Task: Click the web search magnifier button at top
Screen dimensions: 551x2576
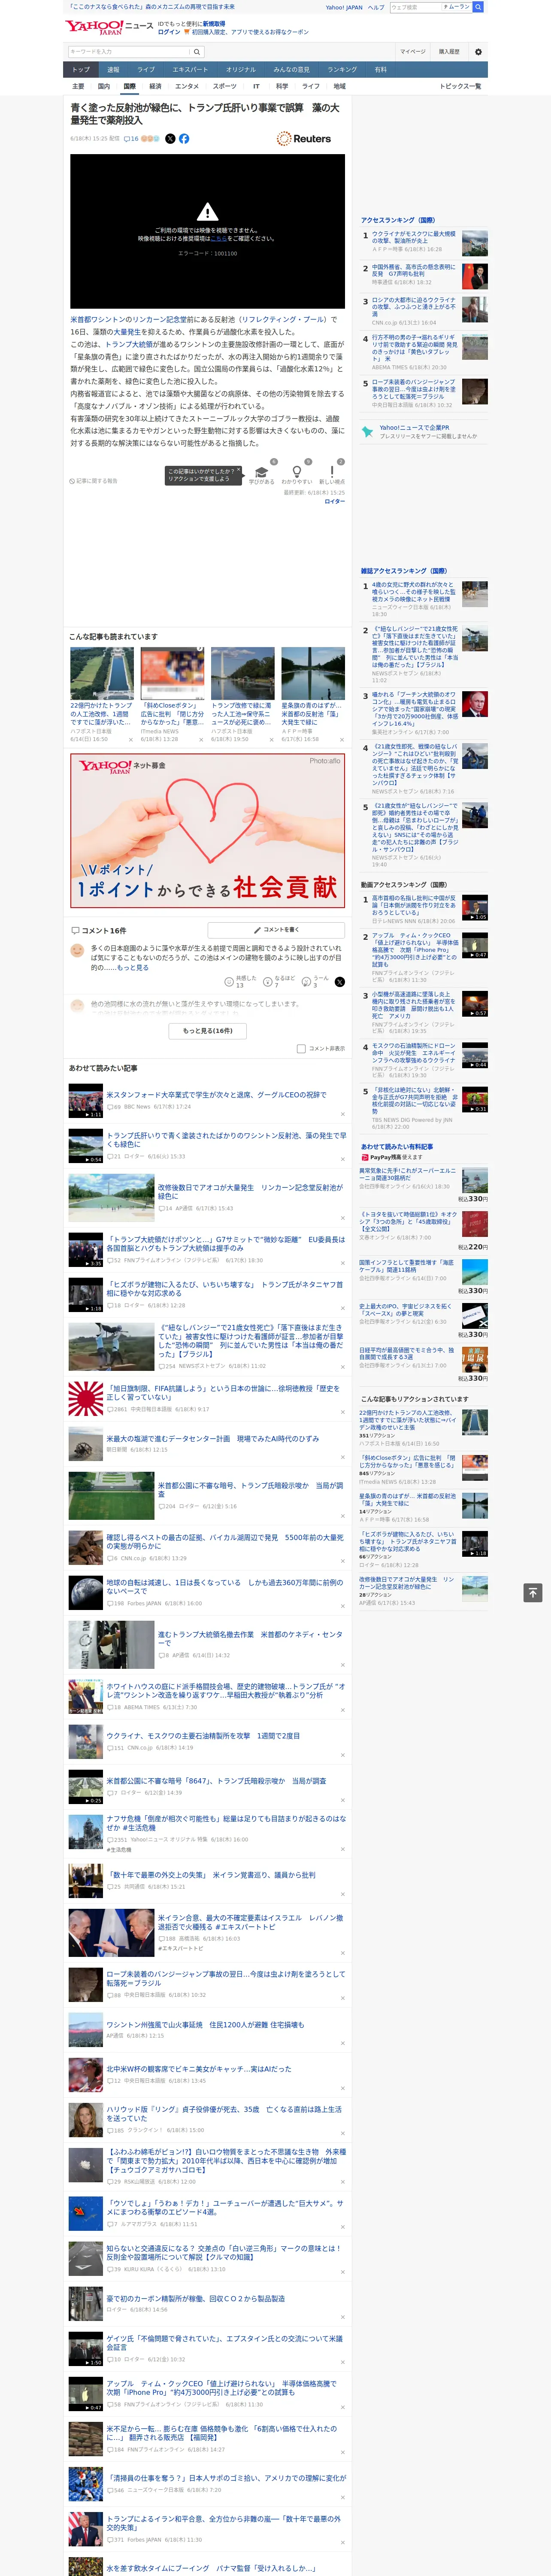Action: point(478,7)
